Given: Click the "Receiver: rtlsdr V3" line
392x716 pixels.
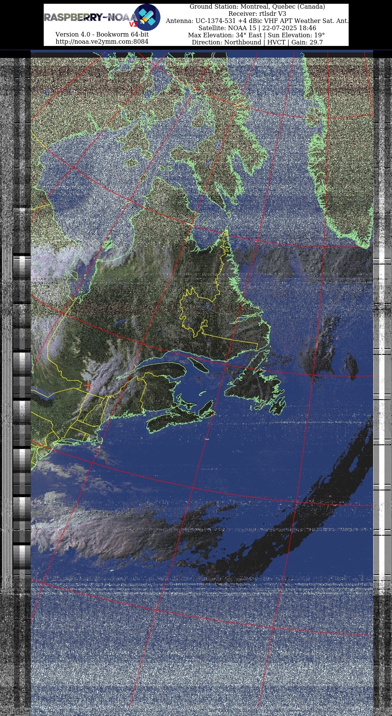Looking at the screenshot, I should coord(257,14).
